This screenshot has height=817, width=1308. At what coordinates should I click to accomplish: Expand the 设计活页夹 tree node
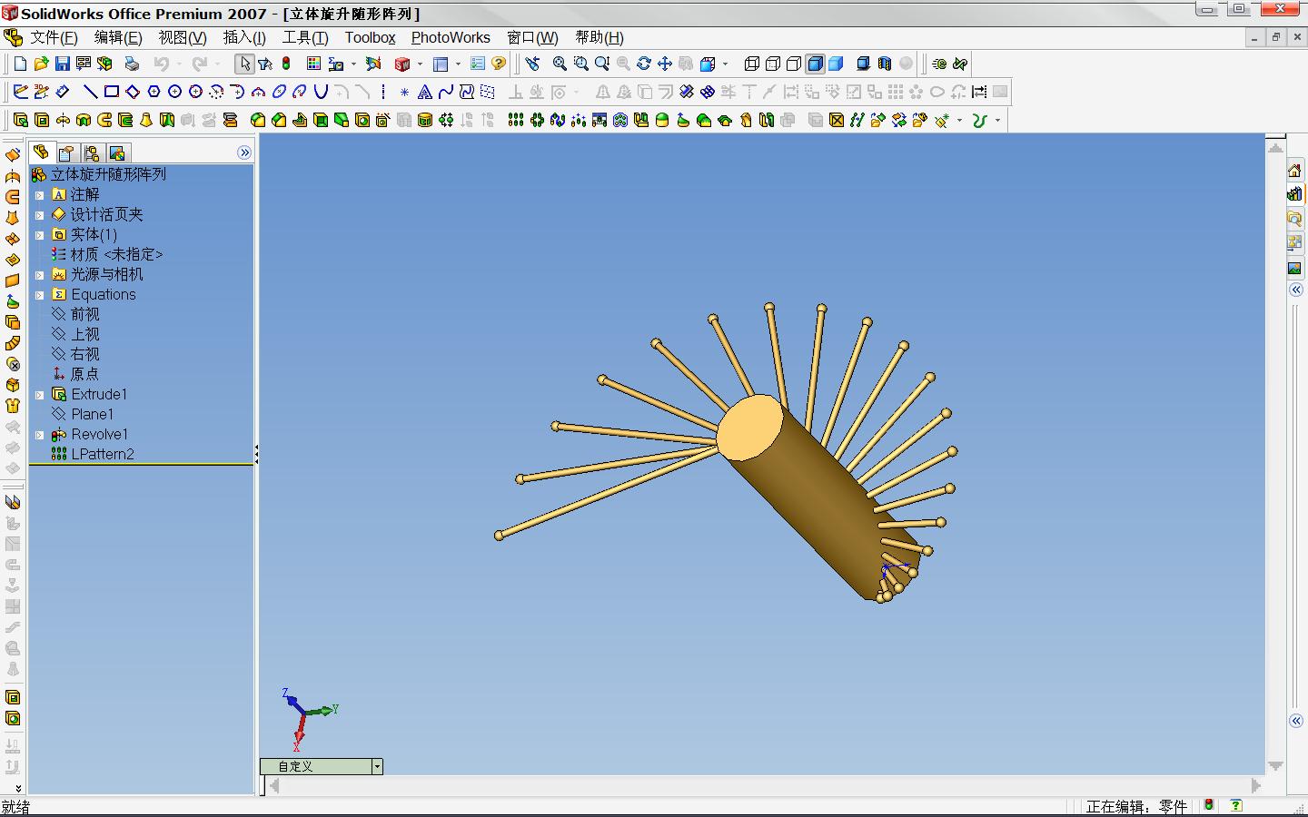tap(39, 215)
